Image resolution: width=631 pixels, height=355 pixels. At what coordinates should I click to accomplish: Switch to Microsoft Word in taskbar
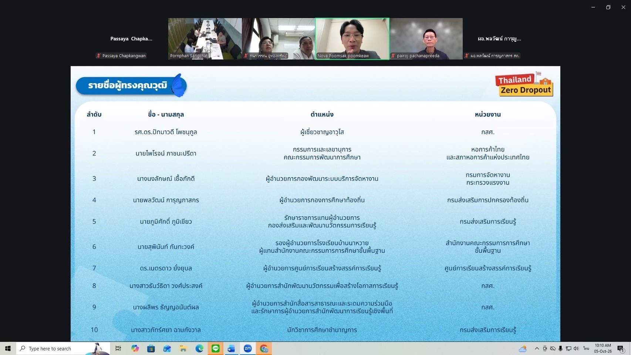[x=232, y=348]
